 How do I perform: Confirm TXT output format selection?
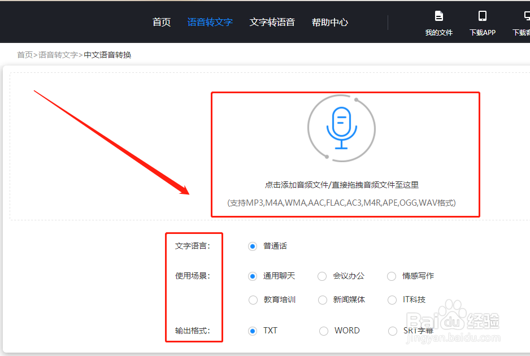coord(253,331)
